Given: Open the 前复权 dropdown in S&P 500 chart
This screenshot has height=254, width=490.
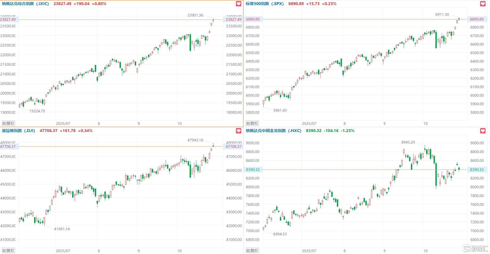Looking at the screenshot, I should [252, 123].
